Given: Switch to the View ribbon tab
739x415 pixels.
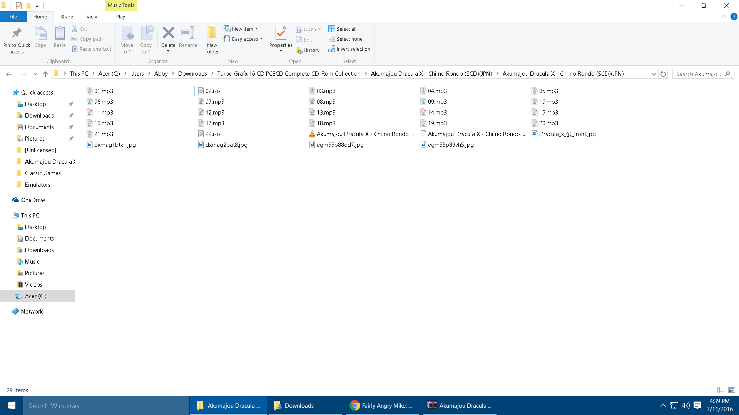Looking at the screenshot, I should click(x=92, y=17).
